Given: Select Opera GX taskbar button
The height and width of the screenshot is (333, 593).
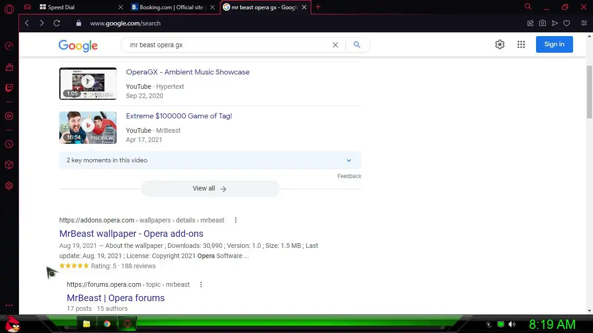Looking at the screenshot, I should [x=127, y=324].
